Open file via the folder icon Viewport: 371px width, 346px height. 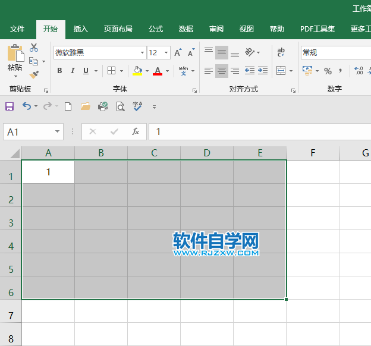tap(85, 106)
